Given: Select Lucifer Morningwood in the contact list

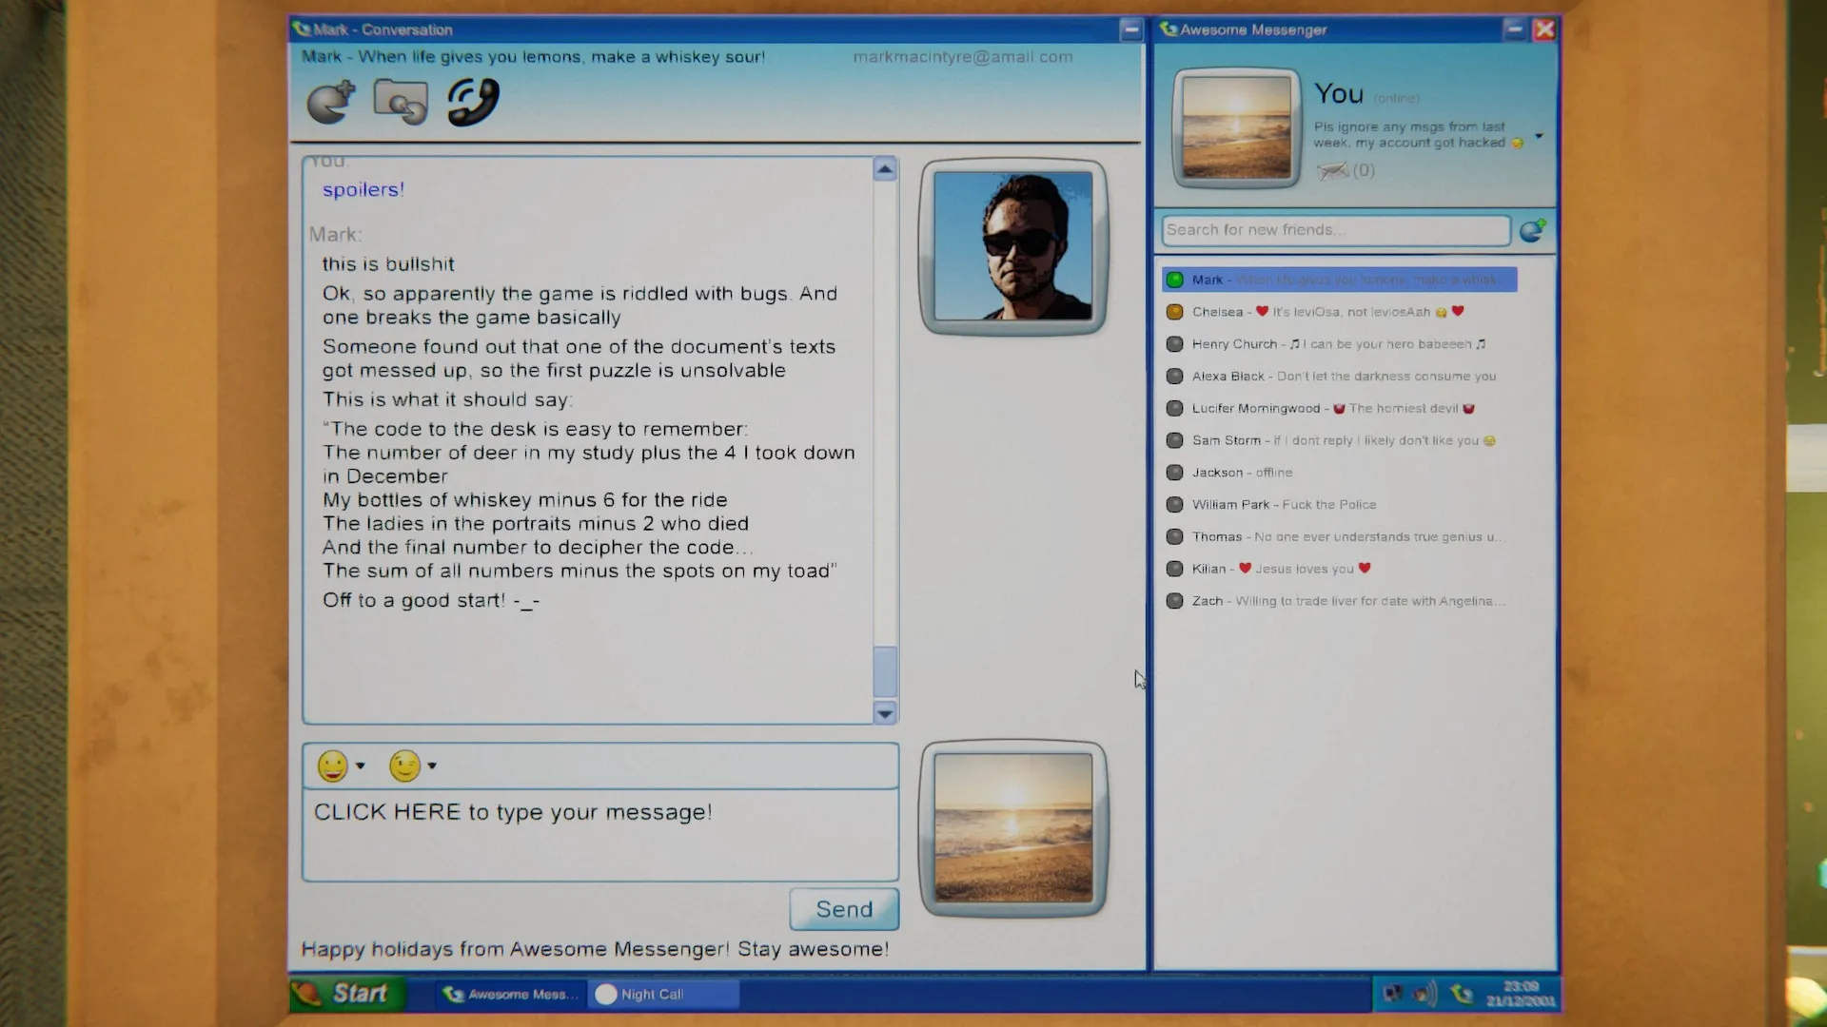Looking at the screenshot, I should coord(1255,408).
